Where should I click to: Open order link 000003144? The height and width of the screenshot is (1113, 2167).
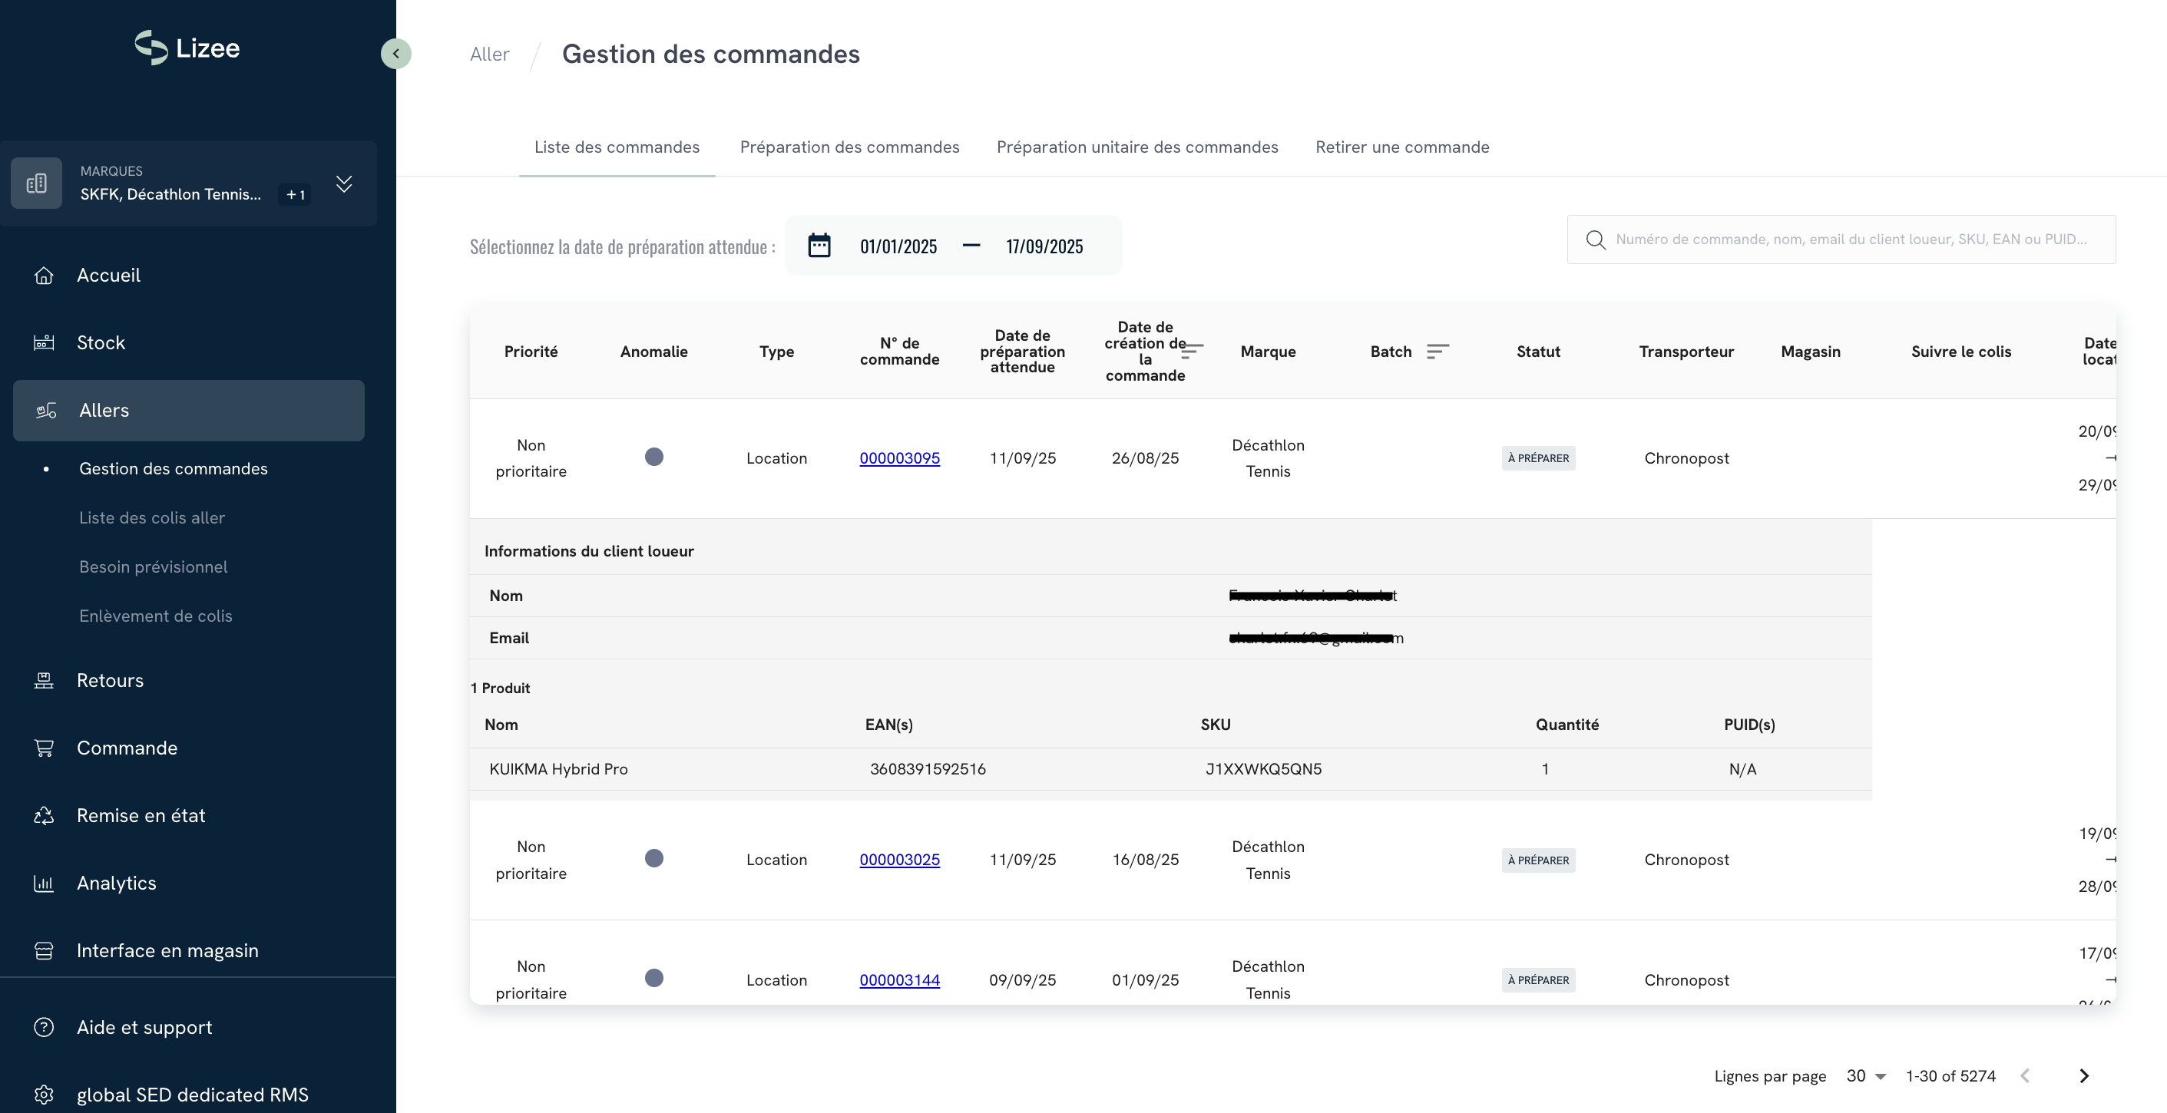(899, 980)
